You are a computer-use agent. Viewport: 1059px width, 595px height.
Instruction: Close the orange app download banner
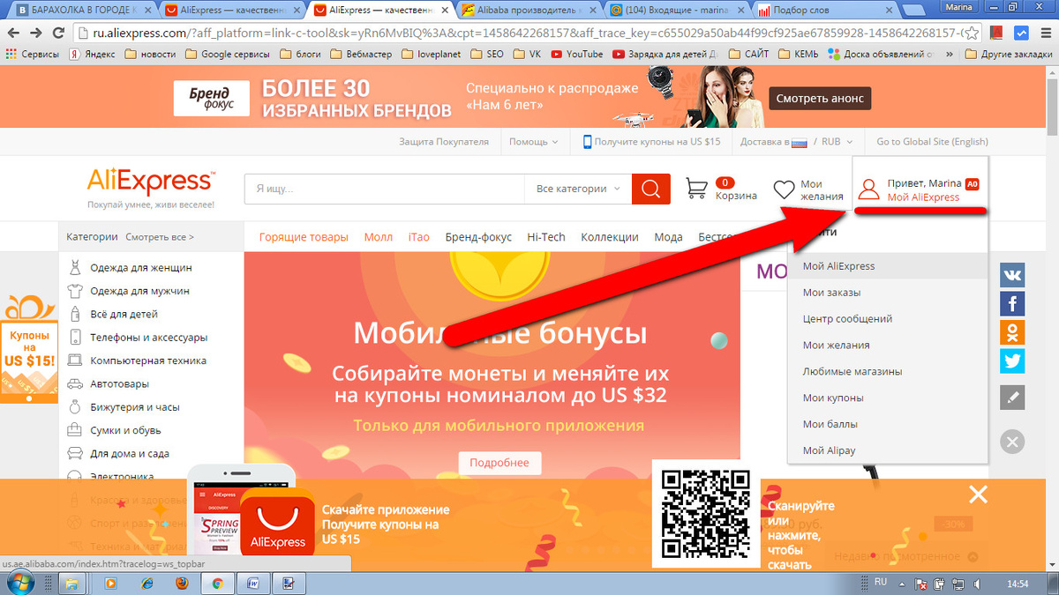tap(978, 494)
